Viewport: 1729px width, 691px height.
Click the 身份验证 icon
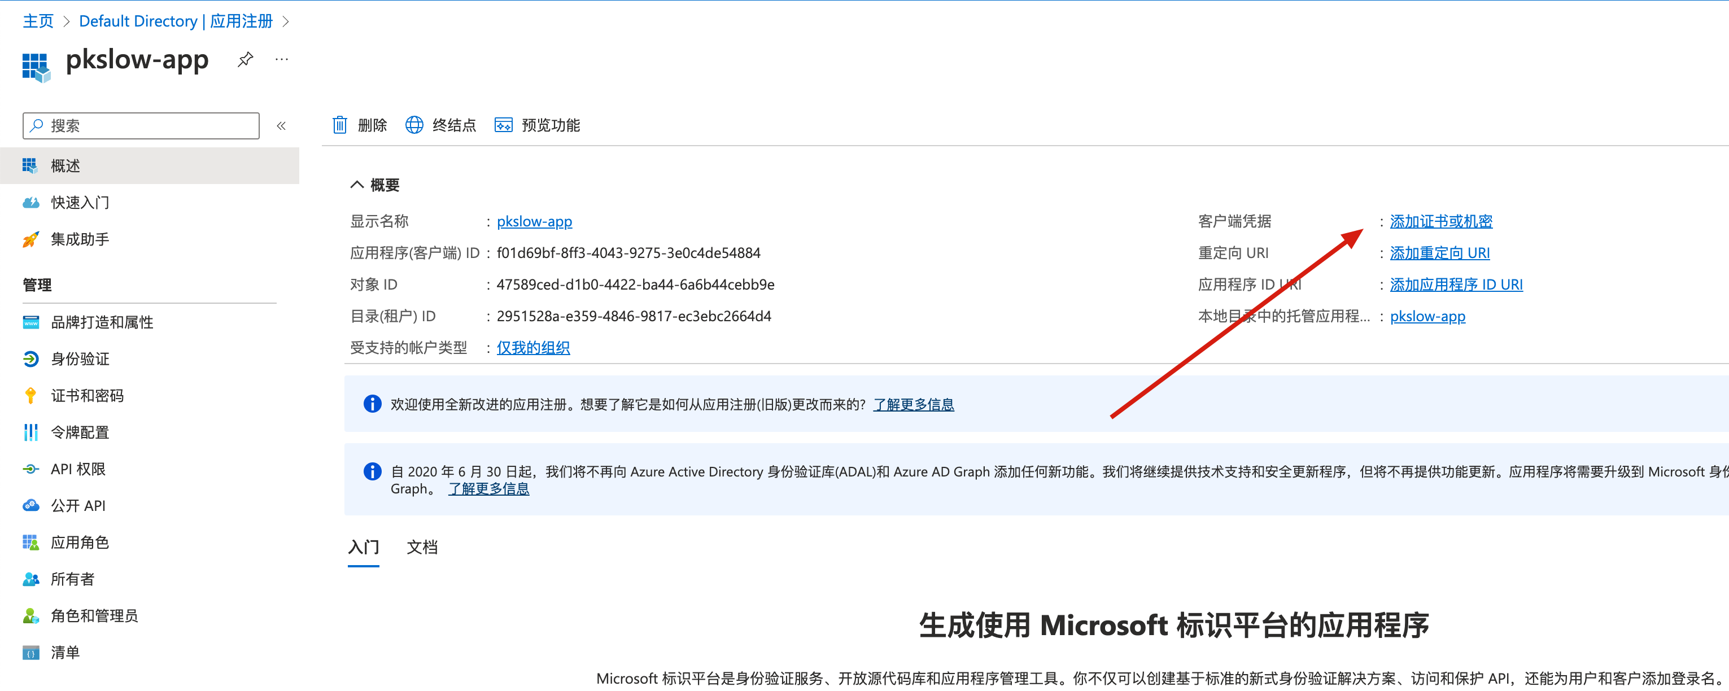pyautogui.click(x=31, y=359)
